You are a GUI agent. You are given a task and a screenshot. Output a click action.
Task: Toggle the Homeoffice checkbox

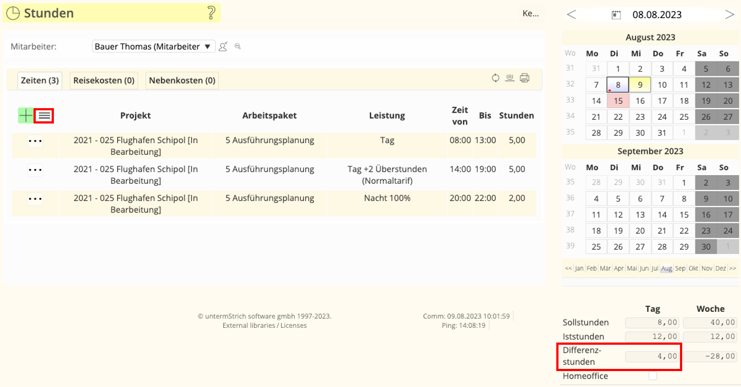pyautogui.click(x=652, y=376)
